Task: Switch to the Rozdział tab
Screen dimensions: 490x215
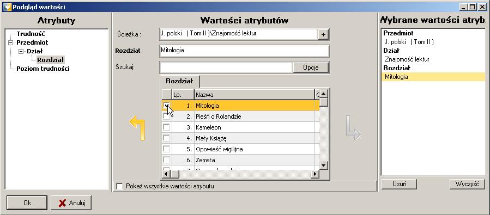Action: 179,81
